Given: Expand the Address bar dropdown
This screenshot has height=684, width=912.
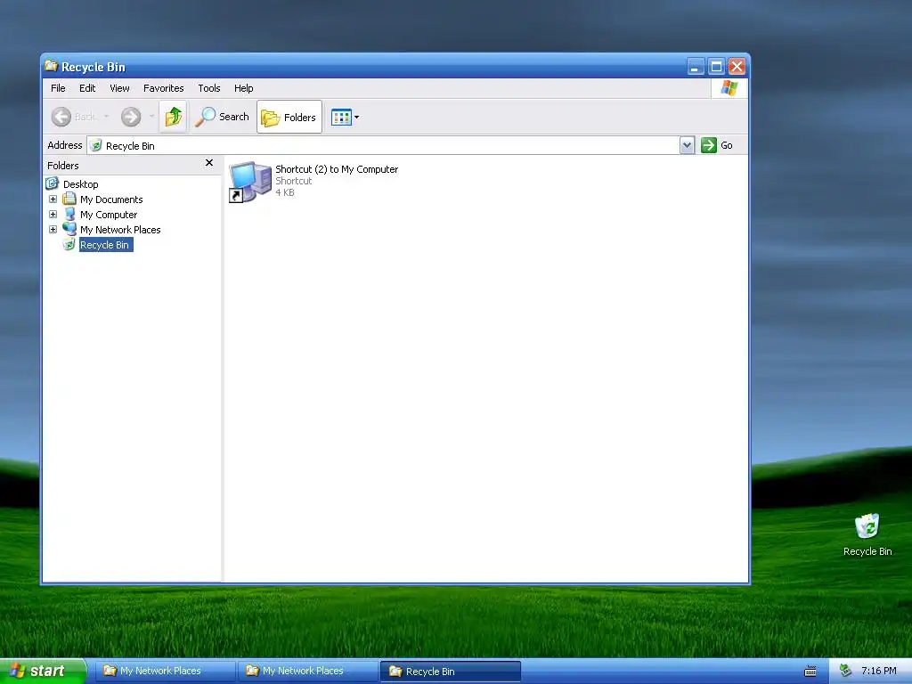Looking at the screenshot, I should pyautogui.click(x=687, y=145).
